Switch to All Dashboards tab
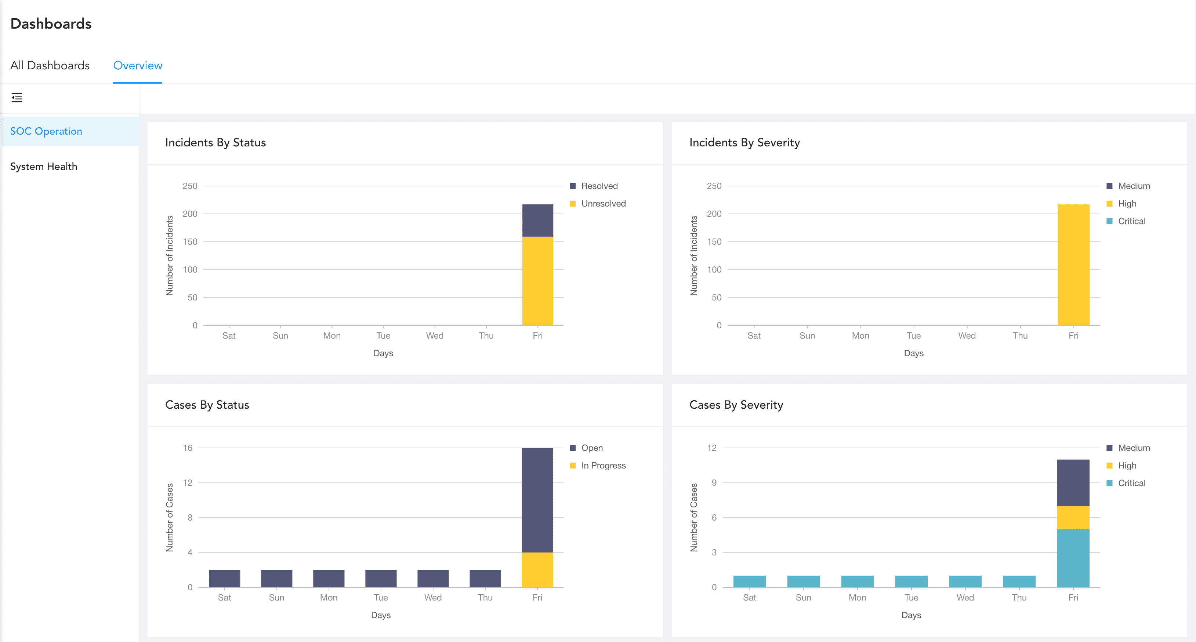Viewport: 1196px width, 642px height. click(x=50, y=65)
